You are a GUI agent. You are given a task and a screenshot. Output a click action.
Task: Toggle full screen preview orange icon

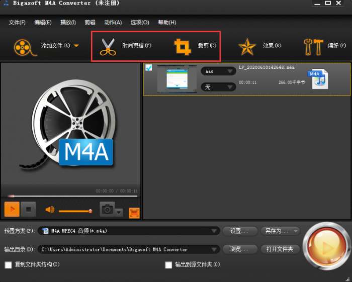pyautogui.click(x=134, y=213)
